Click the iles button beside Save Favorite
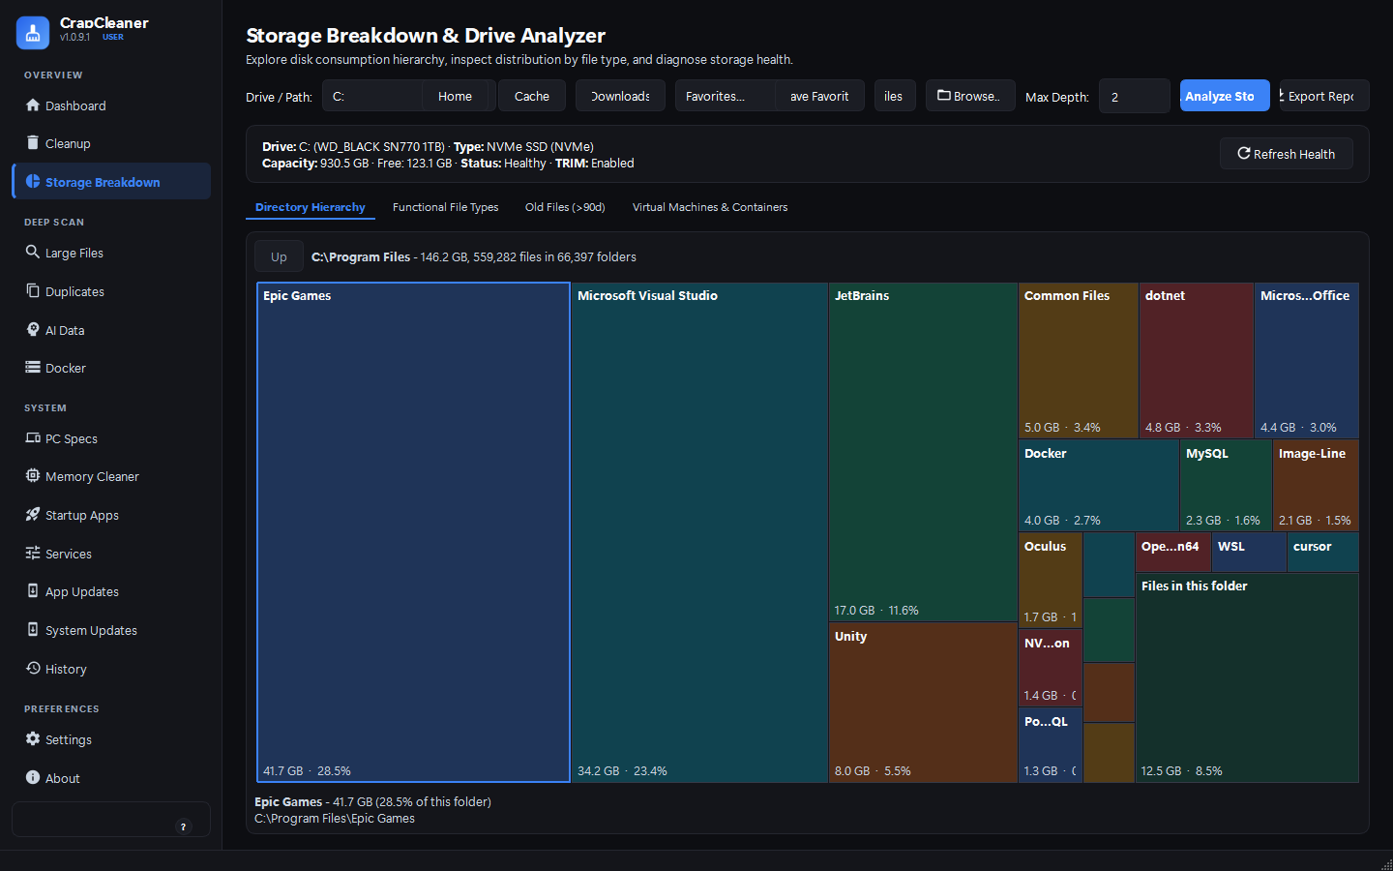The height and width of the screenshot is (871, 1393). coord(895,96)
